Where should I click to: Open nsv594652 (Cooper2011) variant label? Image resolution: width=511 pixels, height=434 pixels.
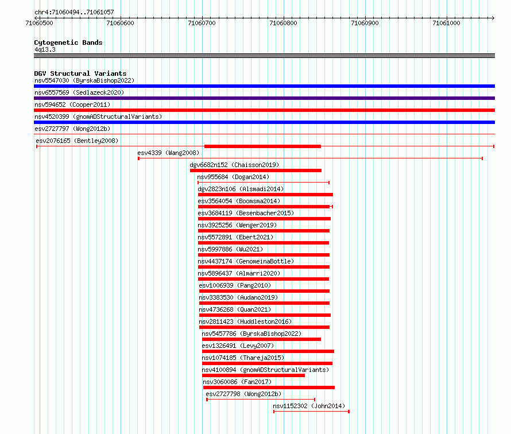72,104
